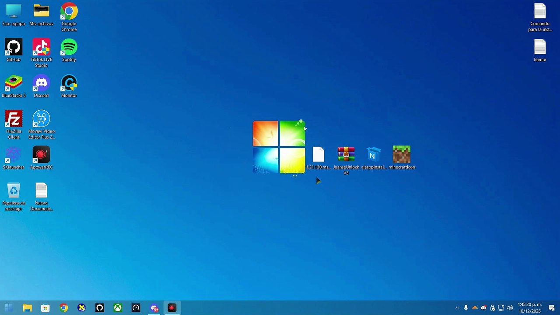Select the 1.21.130.ms... file on desktop
The width and height of the screenshot is (560, 315).
[318, 158]
